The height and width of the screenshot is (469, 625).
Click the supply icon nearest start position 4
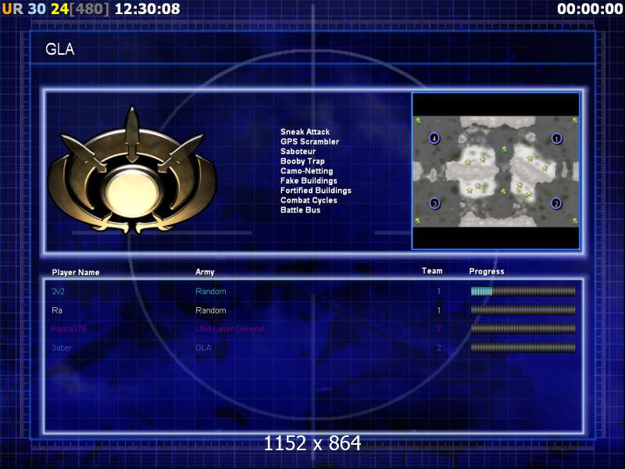(x=418, y=120)
